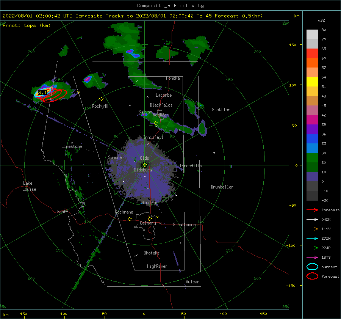The width and height of the screenshot is (341, 319).
Task: Click the magenta 18TS arrow icon
Action: 312,258
